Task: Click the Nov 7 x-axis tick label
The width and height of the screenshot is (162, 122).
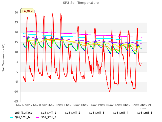Action: coord(29,105)
